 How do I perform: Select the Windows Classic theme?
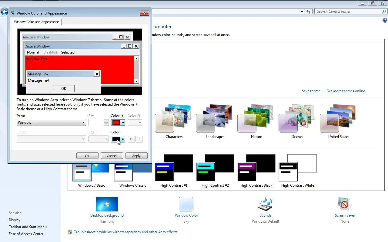point(132,175)
